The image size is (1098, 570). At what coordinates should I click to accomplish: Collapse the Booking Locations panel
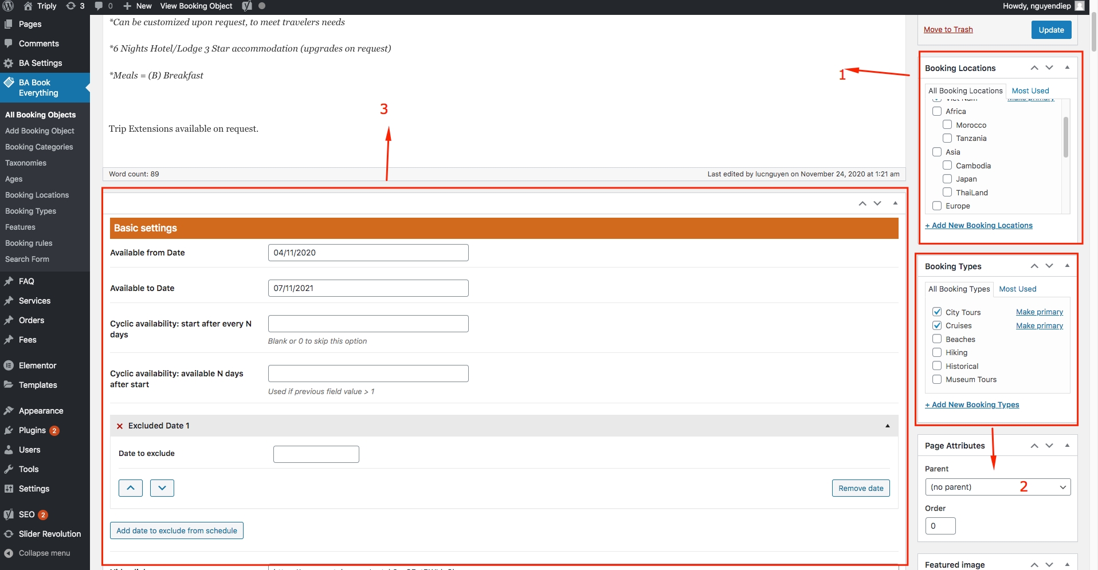pyautogui.click(x=1067, y=68)
